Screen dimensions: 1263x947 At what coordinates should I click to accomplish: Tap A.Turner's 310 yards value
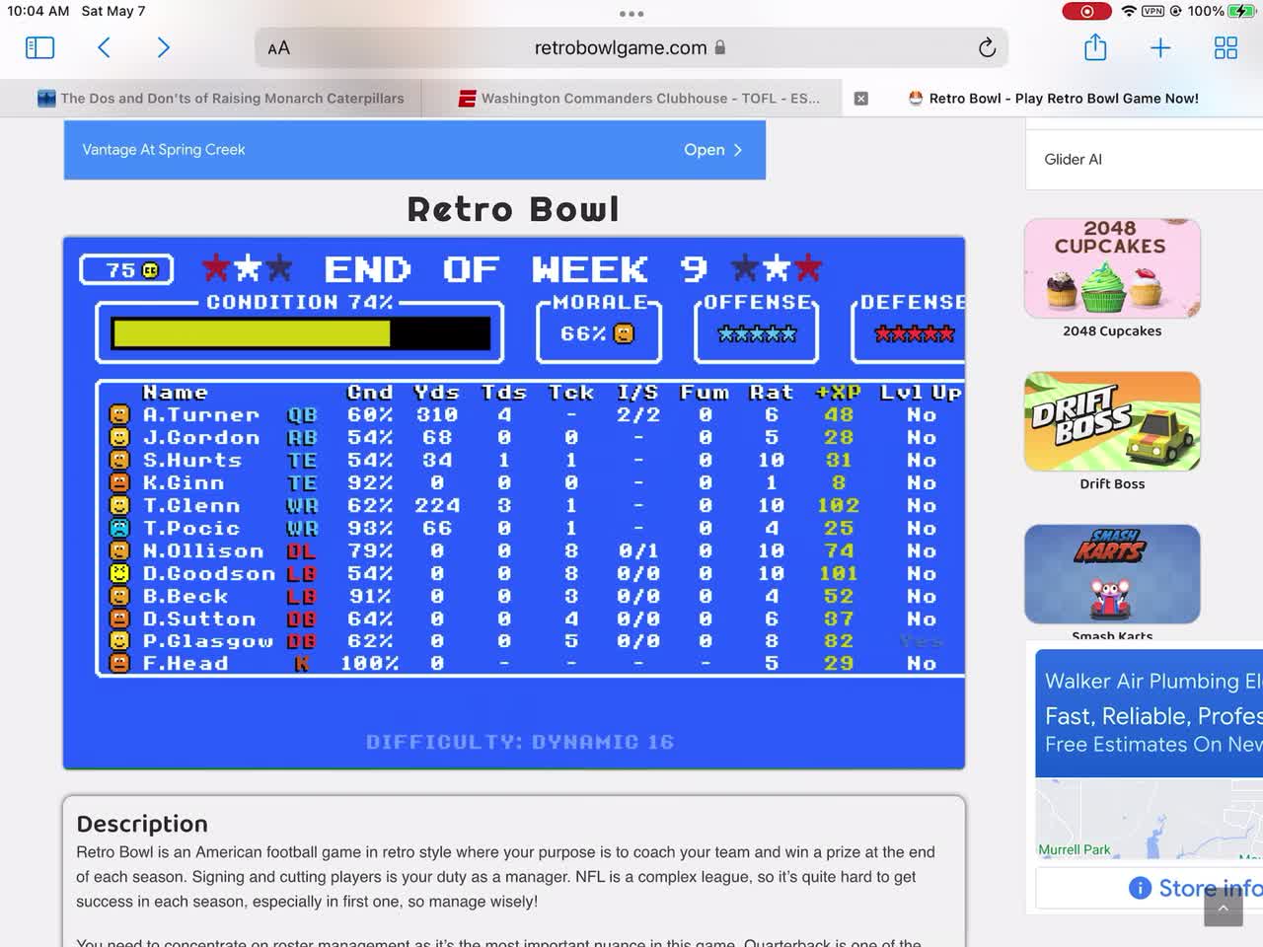tap(437, 415)
